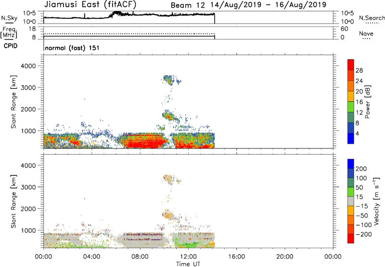Image resolution: width=385 pixels, height=267 pixels.
Task: Click the '14/Aug/2019 – 16/Aug/2019' date range
Action: [269, 5]
